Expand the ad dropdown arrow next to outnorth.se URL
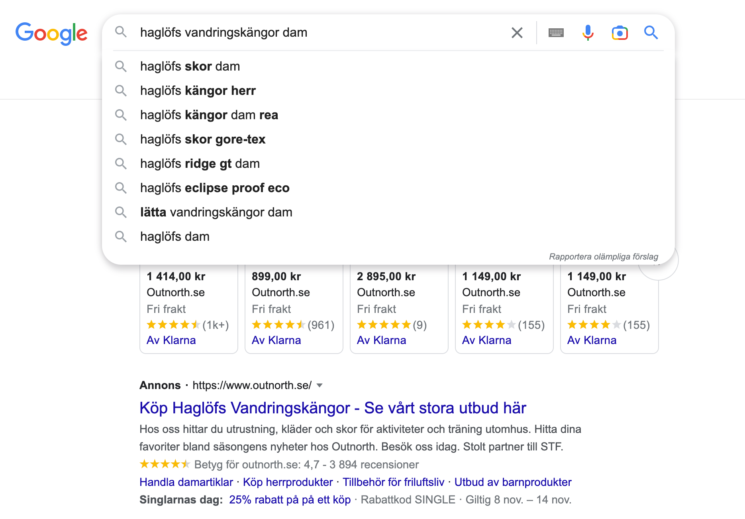This screenshot has height=519, width=745. click(319, 385)
